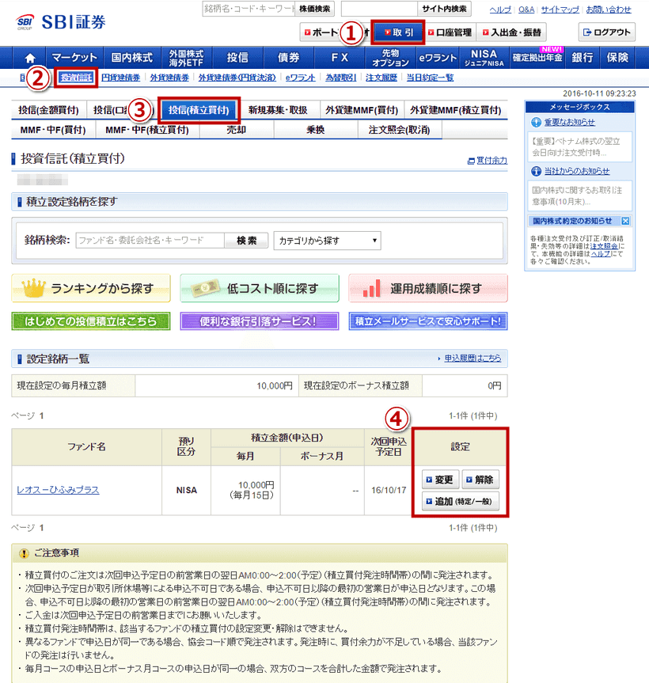Image resolution: width=649 pixels, height=683 pixels.
Task: Open 低コスト順に探す search
Action: [x=259, y=290]
